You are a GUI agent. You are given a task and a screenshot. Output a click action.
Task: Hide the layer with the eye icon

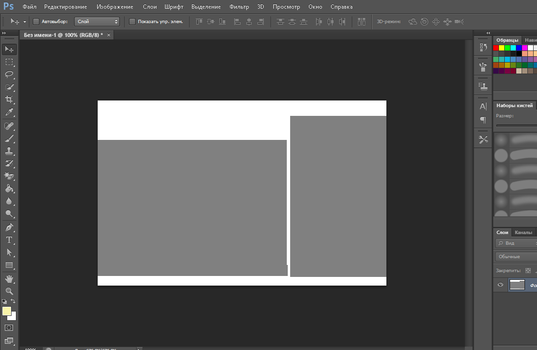[500, 285]
